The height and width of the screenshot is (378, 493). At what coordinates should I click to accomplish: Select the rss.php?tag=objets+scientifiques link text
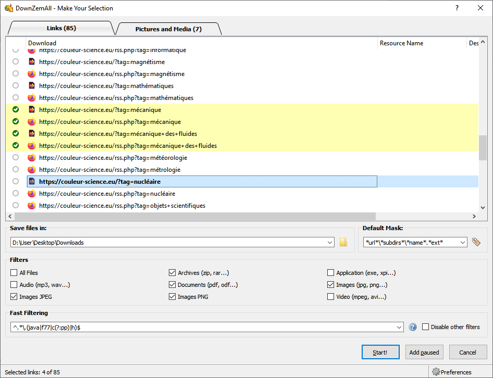coord(122,206)
